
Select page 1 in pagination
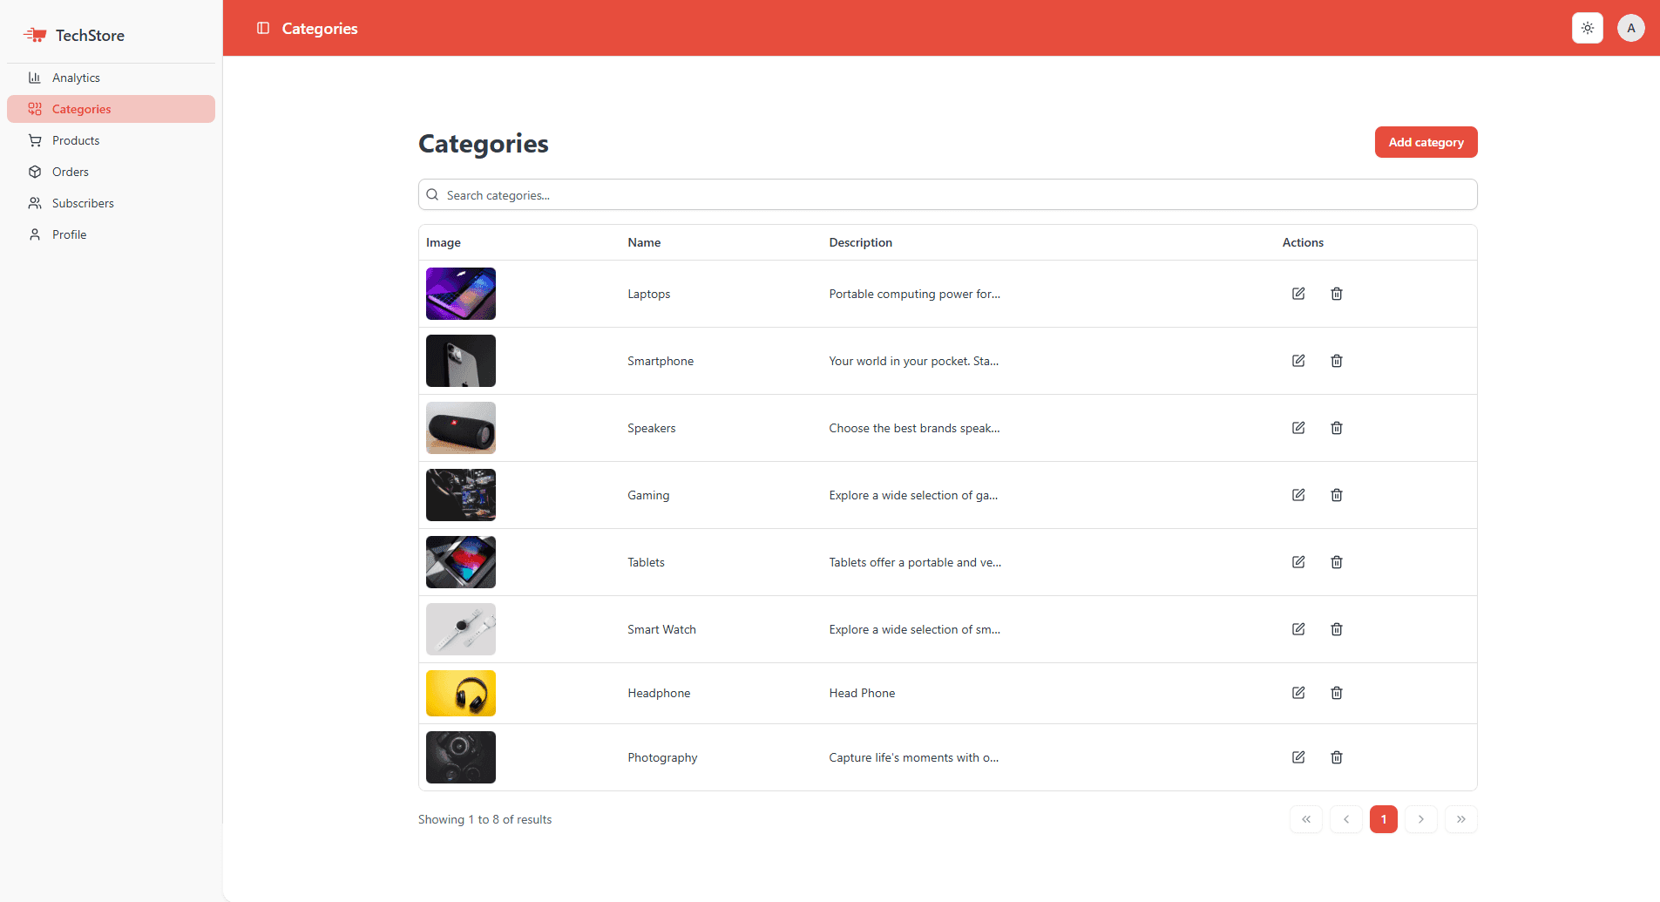pyautogui.click(x=1384, y=819)
